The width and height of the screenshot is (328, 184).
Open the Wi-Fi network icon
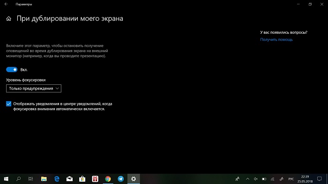click(x=273, y=179)
